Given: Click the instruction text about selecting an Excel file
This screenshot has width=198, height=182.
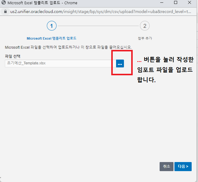Looking at the screenshot, I should coord(68,48).
